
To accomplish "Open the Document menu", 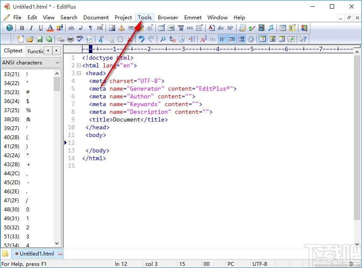I will [96, 18].
